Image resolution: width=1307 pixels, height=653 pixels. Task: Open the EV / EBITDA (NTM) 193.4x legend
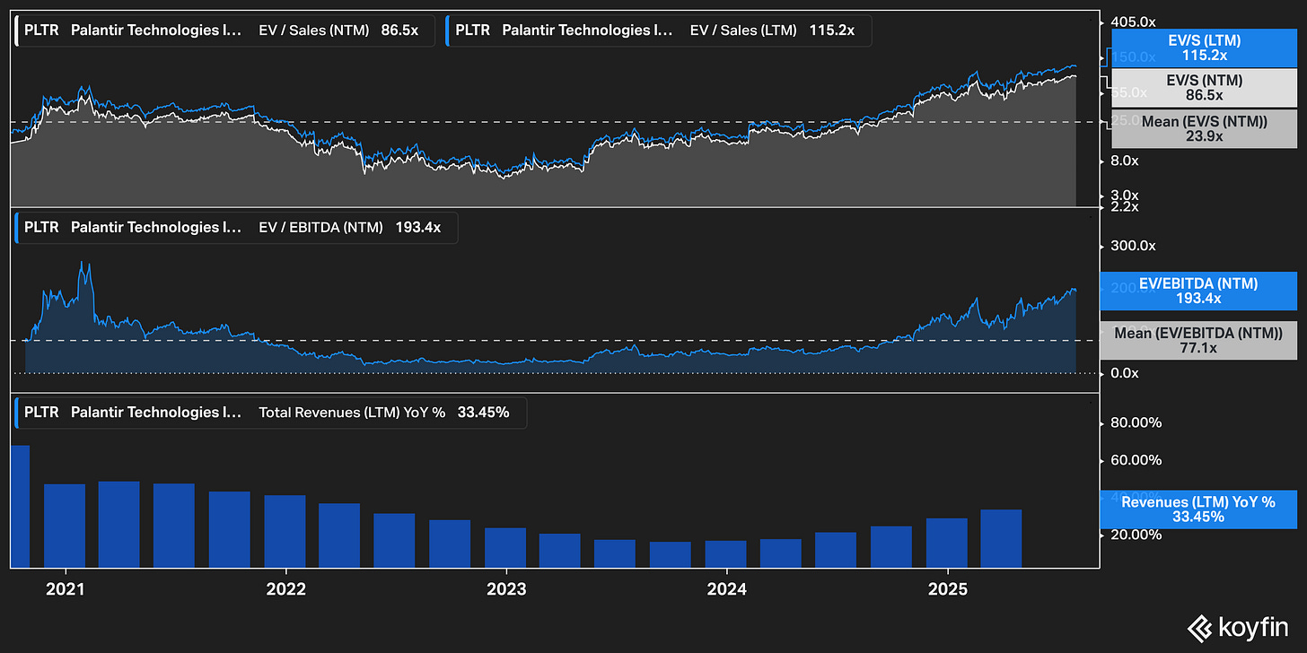(236, 228)
